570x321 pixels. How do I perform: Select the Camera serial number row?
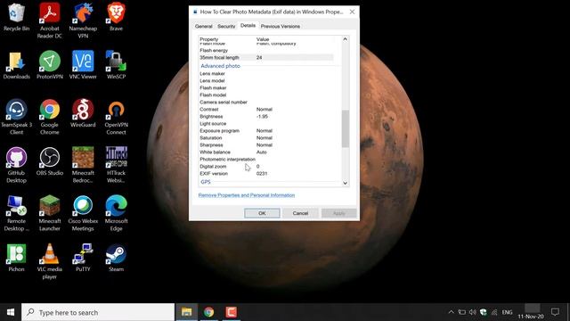266,103
